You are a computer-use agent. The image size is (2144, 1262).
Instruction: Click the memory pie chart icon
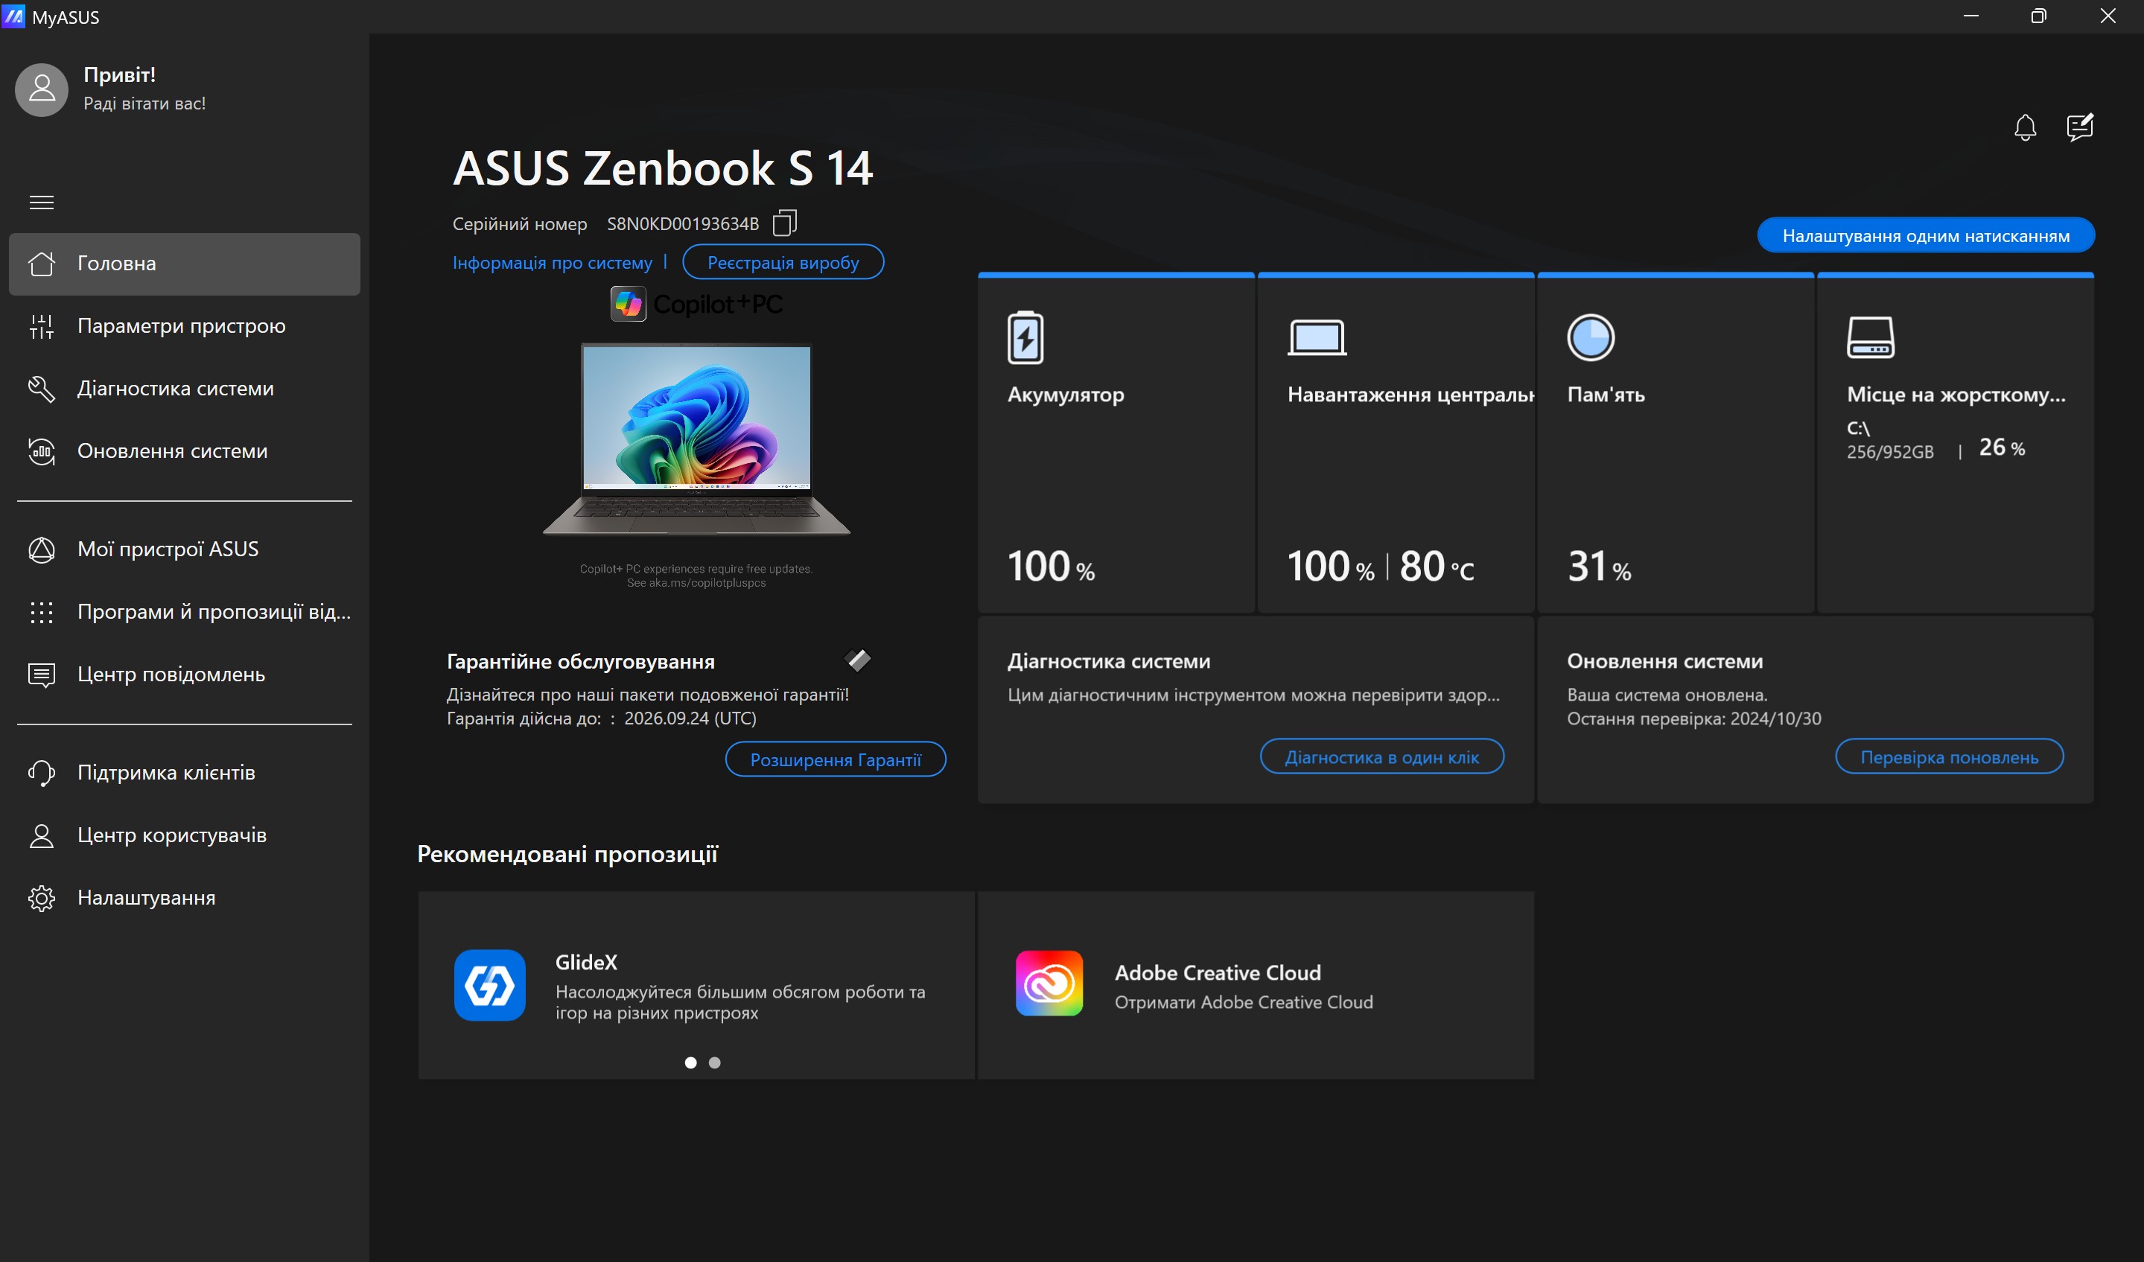pyautogui.click(x=1590, y=337)
